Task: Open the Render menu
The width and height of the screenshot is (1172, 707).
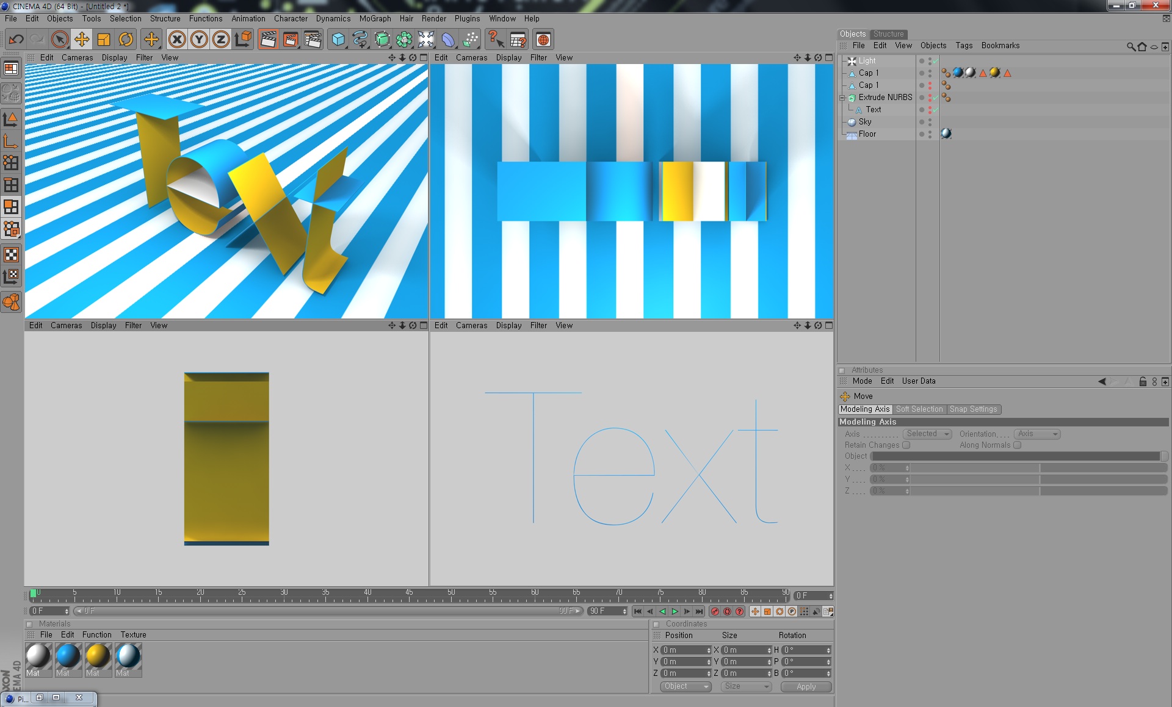Action: (x=433, y=19)
